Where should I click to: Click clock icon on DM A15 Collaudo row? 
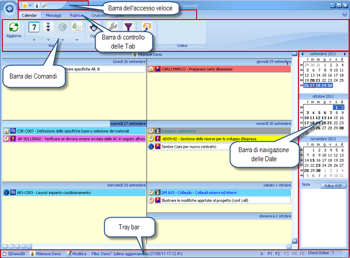coord(151,193)
